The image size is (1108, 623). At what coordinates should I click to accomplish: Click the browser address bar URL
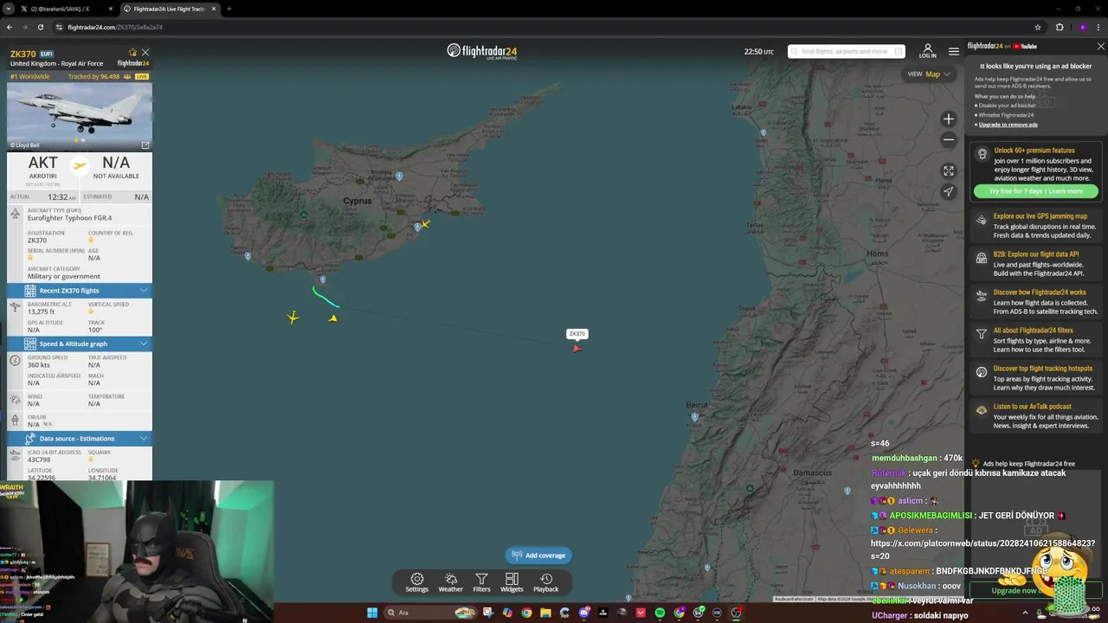tap(115, 27)
